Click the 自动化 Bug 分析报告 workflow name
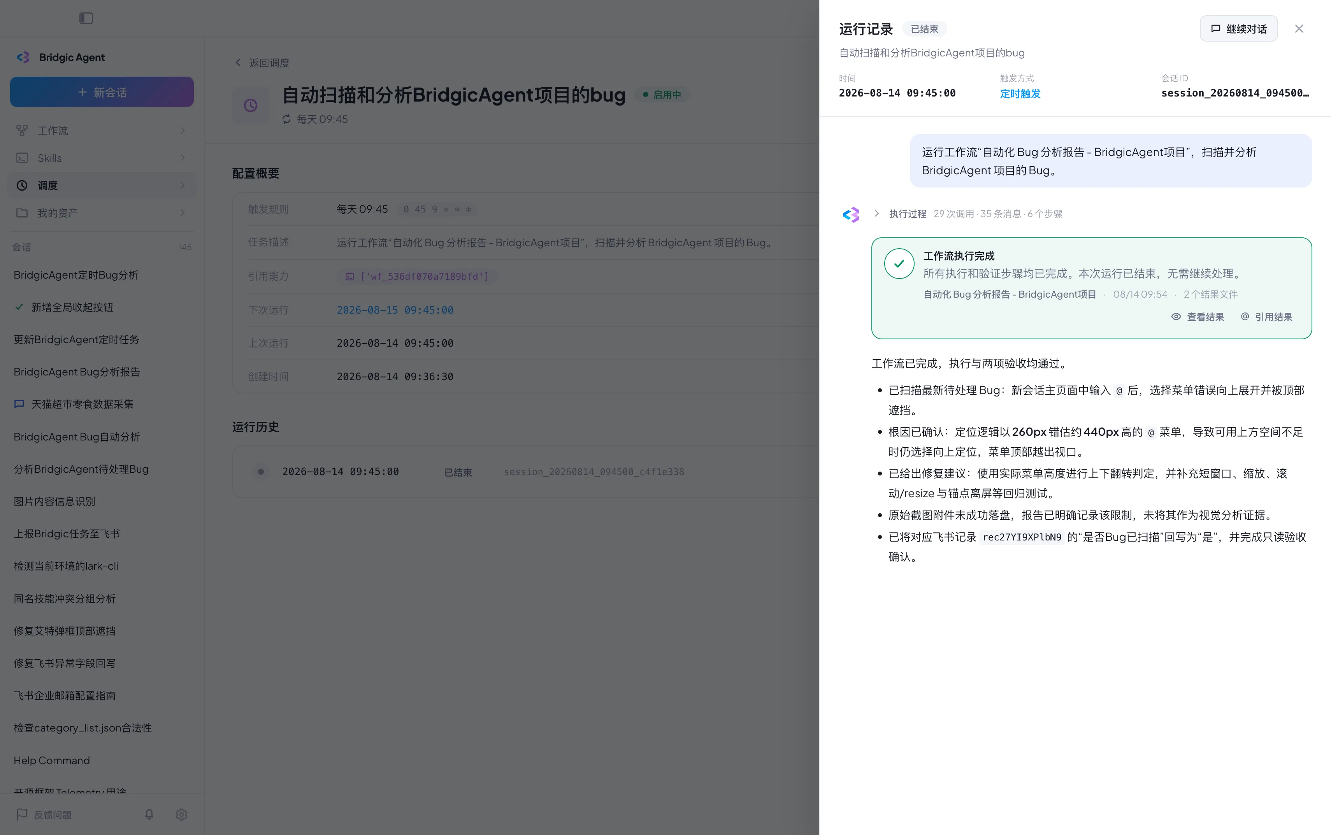The height and width of the screenshot is (835, 1331). 1010,294
